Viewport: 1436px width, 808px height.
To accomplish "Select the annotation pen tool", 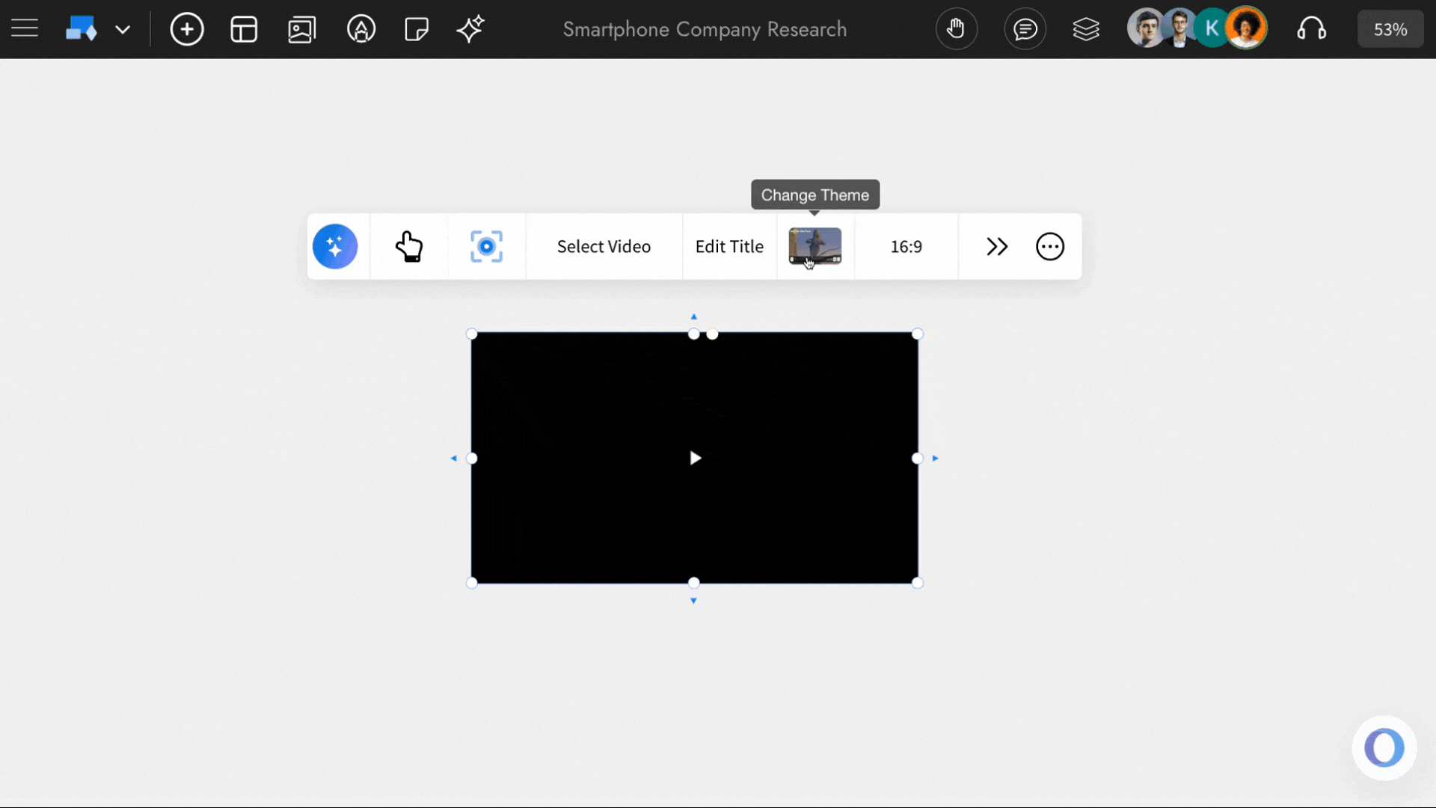I will (361, 29).
